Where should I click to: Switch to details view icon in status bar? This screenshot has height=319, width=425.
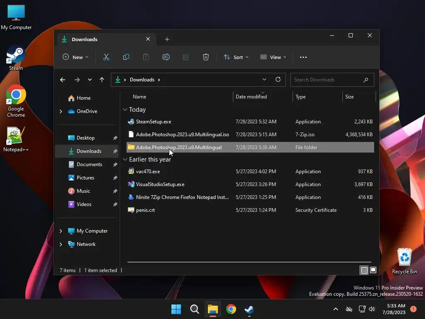[364, 270]
